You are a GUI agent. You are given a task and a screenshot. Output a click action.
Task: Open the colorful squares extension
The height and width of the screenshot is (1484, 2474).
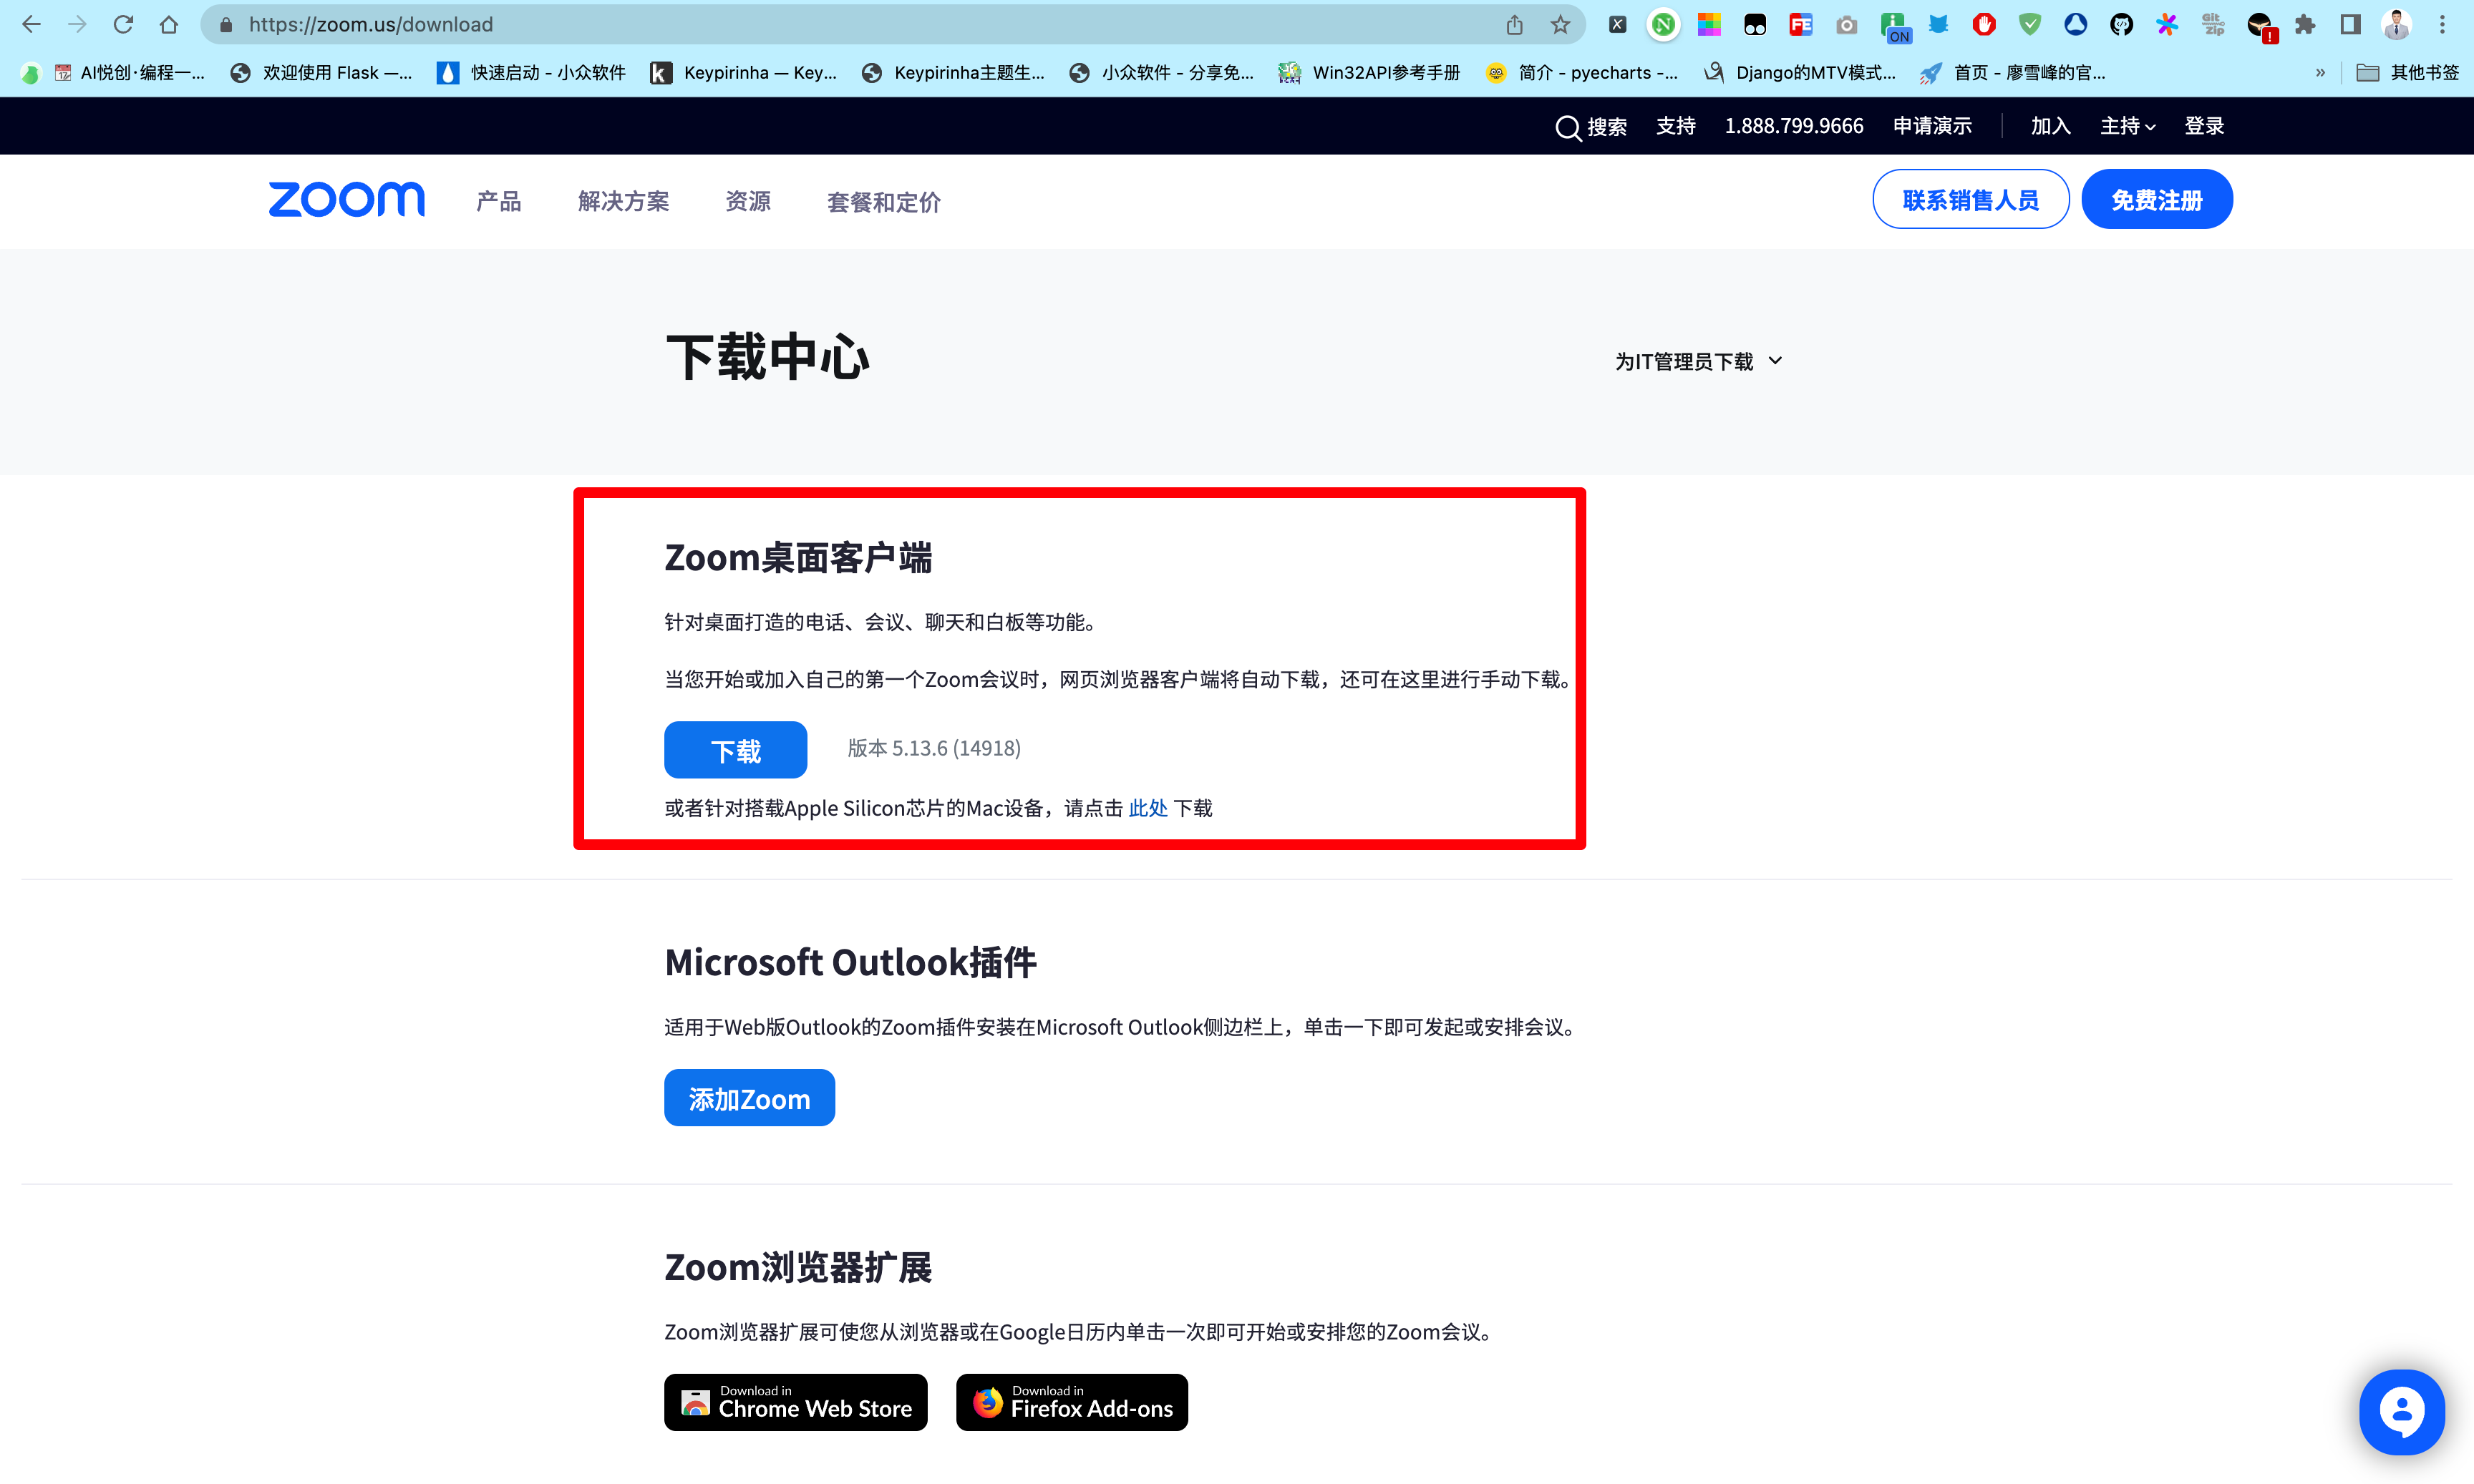(x=1709, y=24)
